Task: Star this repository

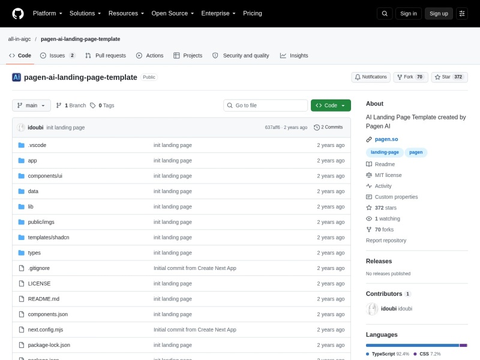Action: click(449, 77)
